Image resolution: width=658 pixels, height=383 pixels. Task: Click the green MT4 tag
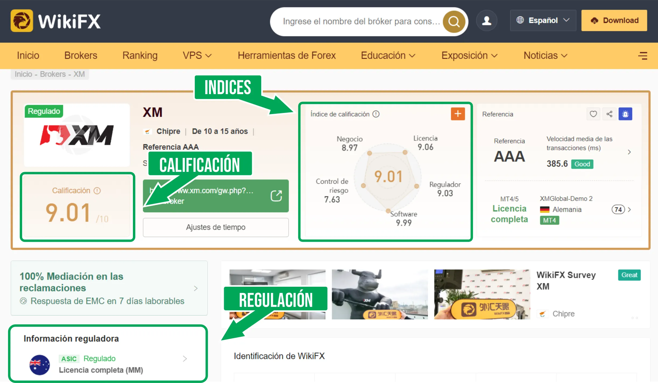coord(549,220)
